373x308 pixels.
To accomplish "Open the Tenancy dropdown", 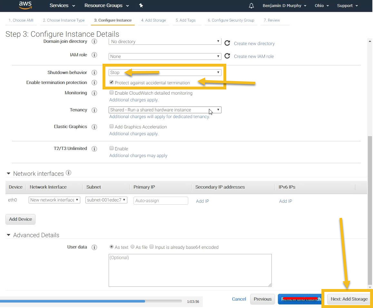I will (165, 110).
